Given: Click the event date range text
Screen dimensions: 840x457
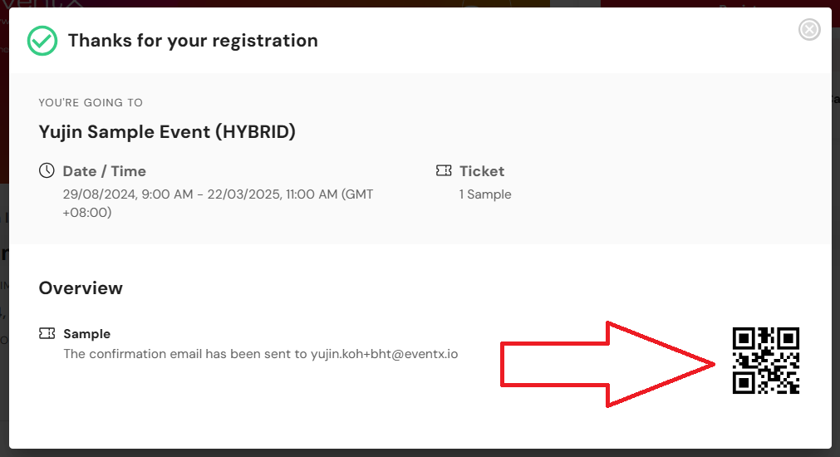Looking at the screenshot, I should [x=218, y=203].
